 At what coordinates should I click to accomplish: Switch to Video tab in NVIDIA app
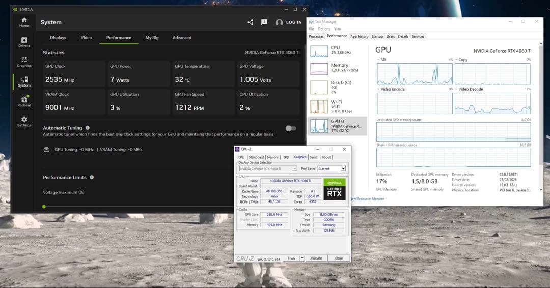86,38
